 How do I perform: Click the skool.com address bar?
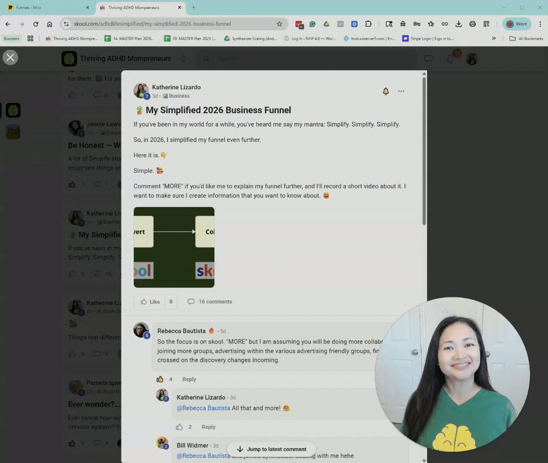[x=174, y=24]
